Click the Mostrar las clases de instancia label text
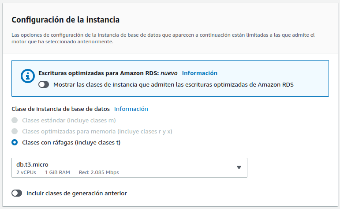Image resolution: width=340 pixels, height=209 pixels. click(173, 84)
